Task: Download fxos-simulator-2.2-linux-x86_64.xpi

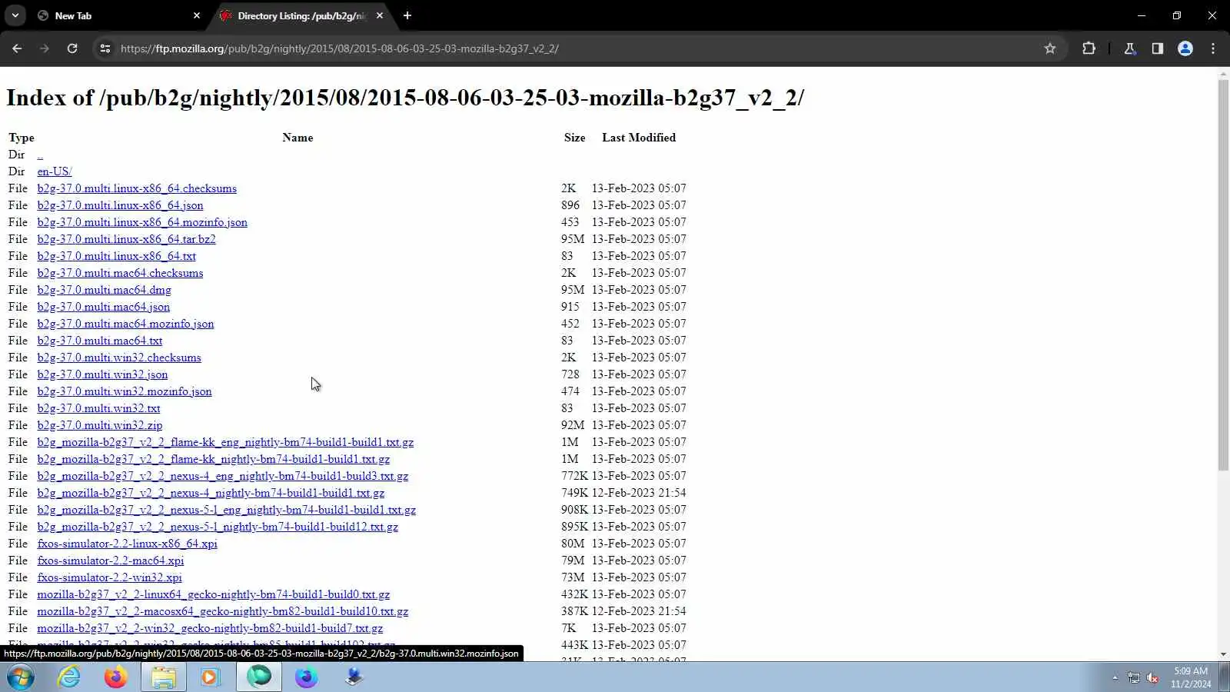Action: pyautogui.click(x=127, y=544)
